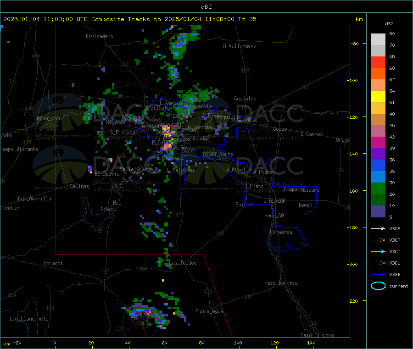Click the V_Atuel map label
413x349 pixels.
tap(236, 170)
